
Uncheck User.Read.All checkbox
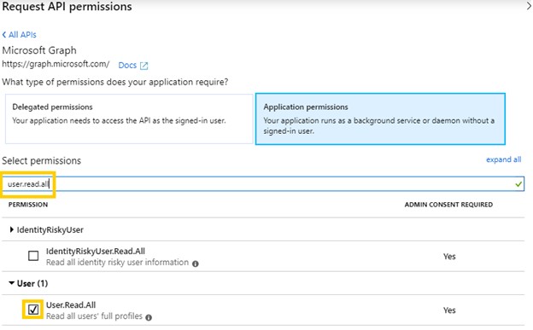[x=33, y=310]
